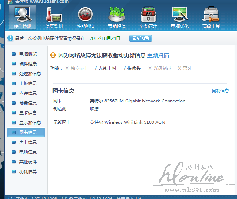Screen dimensions: 237x199
Task: Open the 温度监测 temperature monitor icon
Action: click(x=54, y=15)
